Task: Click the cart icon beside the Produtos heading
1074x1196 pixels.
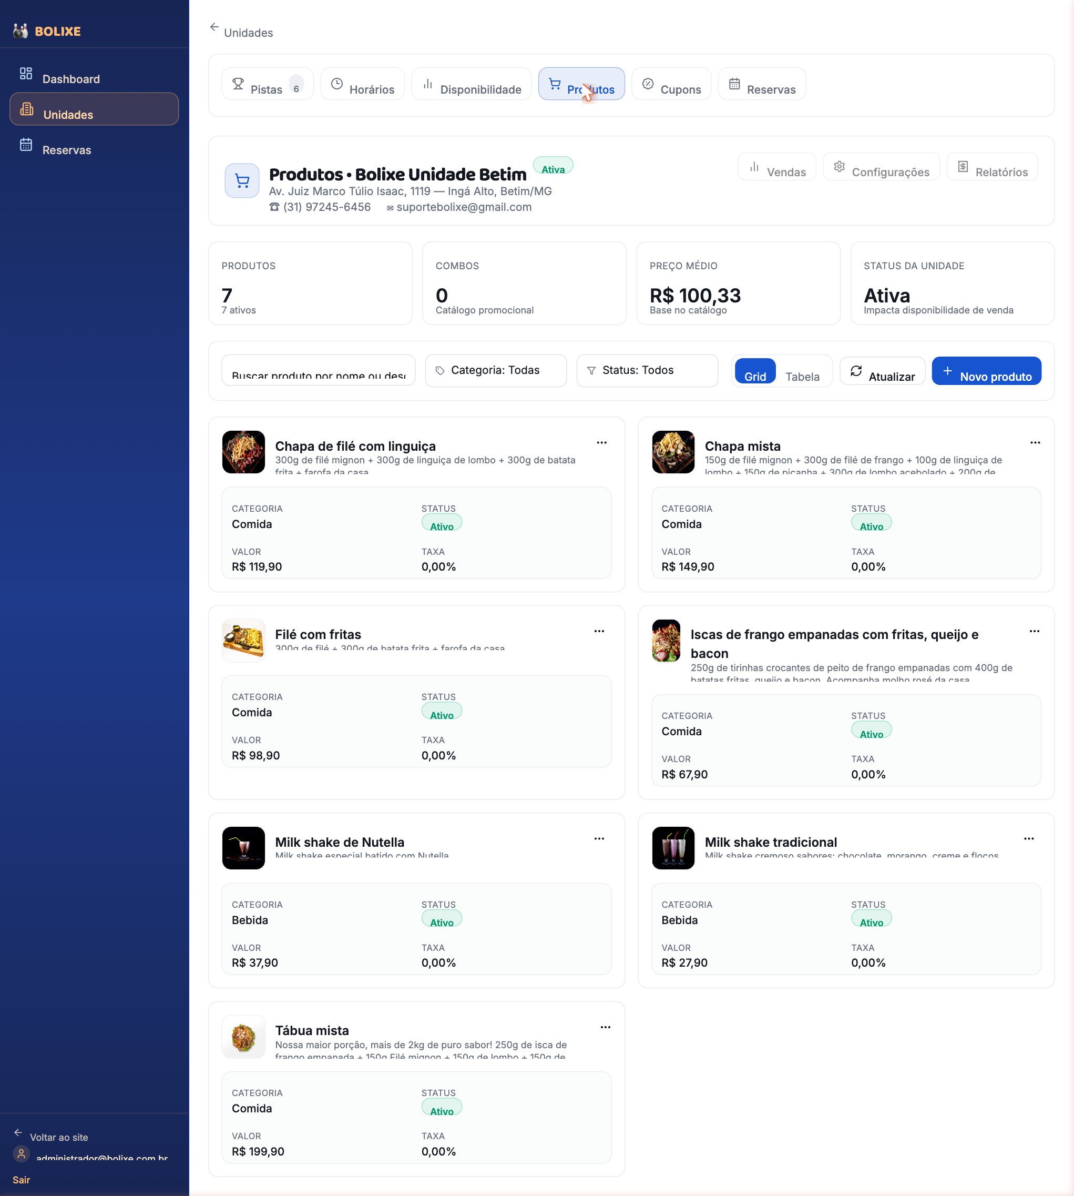Action: (x=242, y=180)
